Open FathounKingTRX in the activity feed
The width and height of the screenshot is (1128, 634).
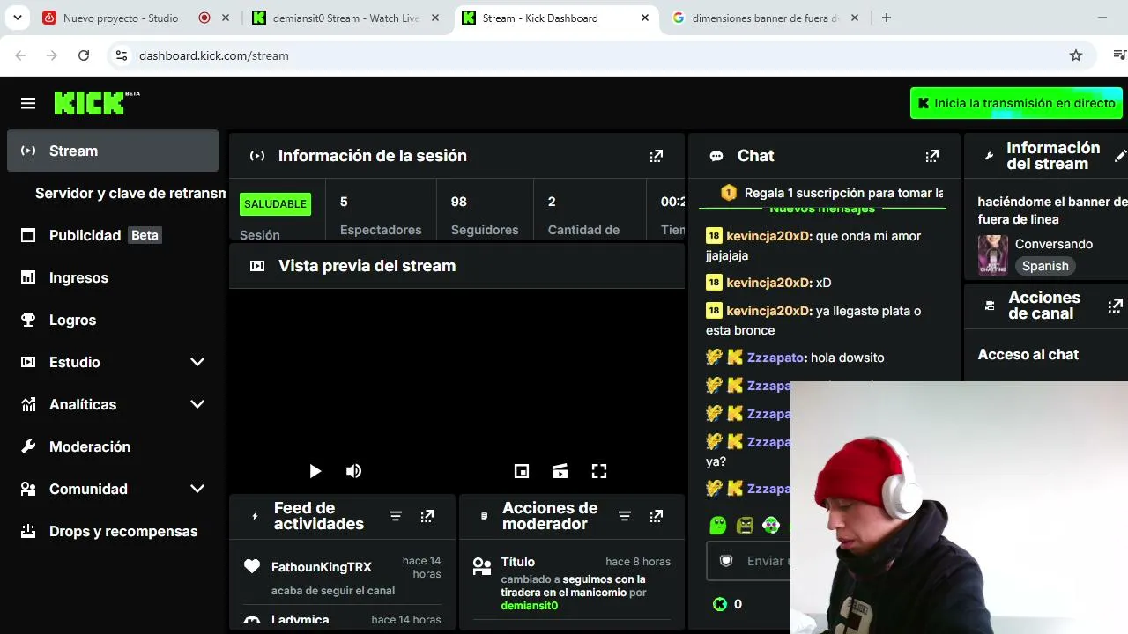coord(322,567)
